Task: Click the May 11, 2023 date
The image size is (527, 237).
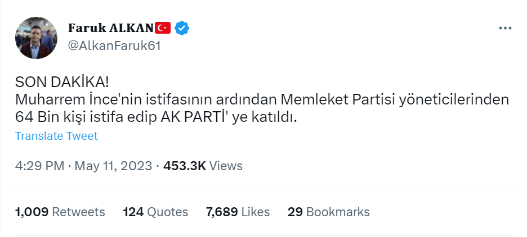Action: coord(114,166)
